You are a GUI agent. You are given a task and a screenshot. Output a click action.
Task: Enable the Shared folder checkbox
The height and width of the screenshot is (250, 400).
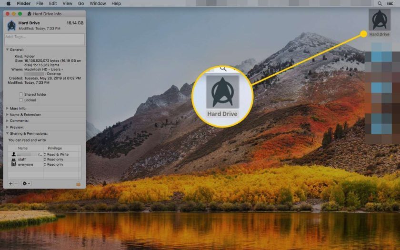coord(21,94)
